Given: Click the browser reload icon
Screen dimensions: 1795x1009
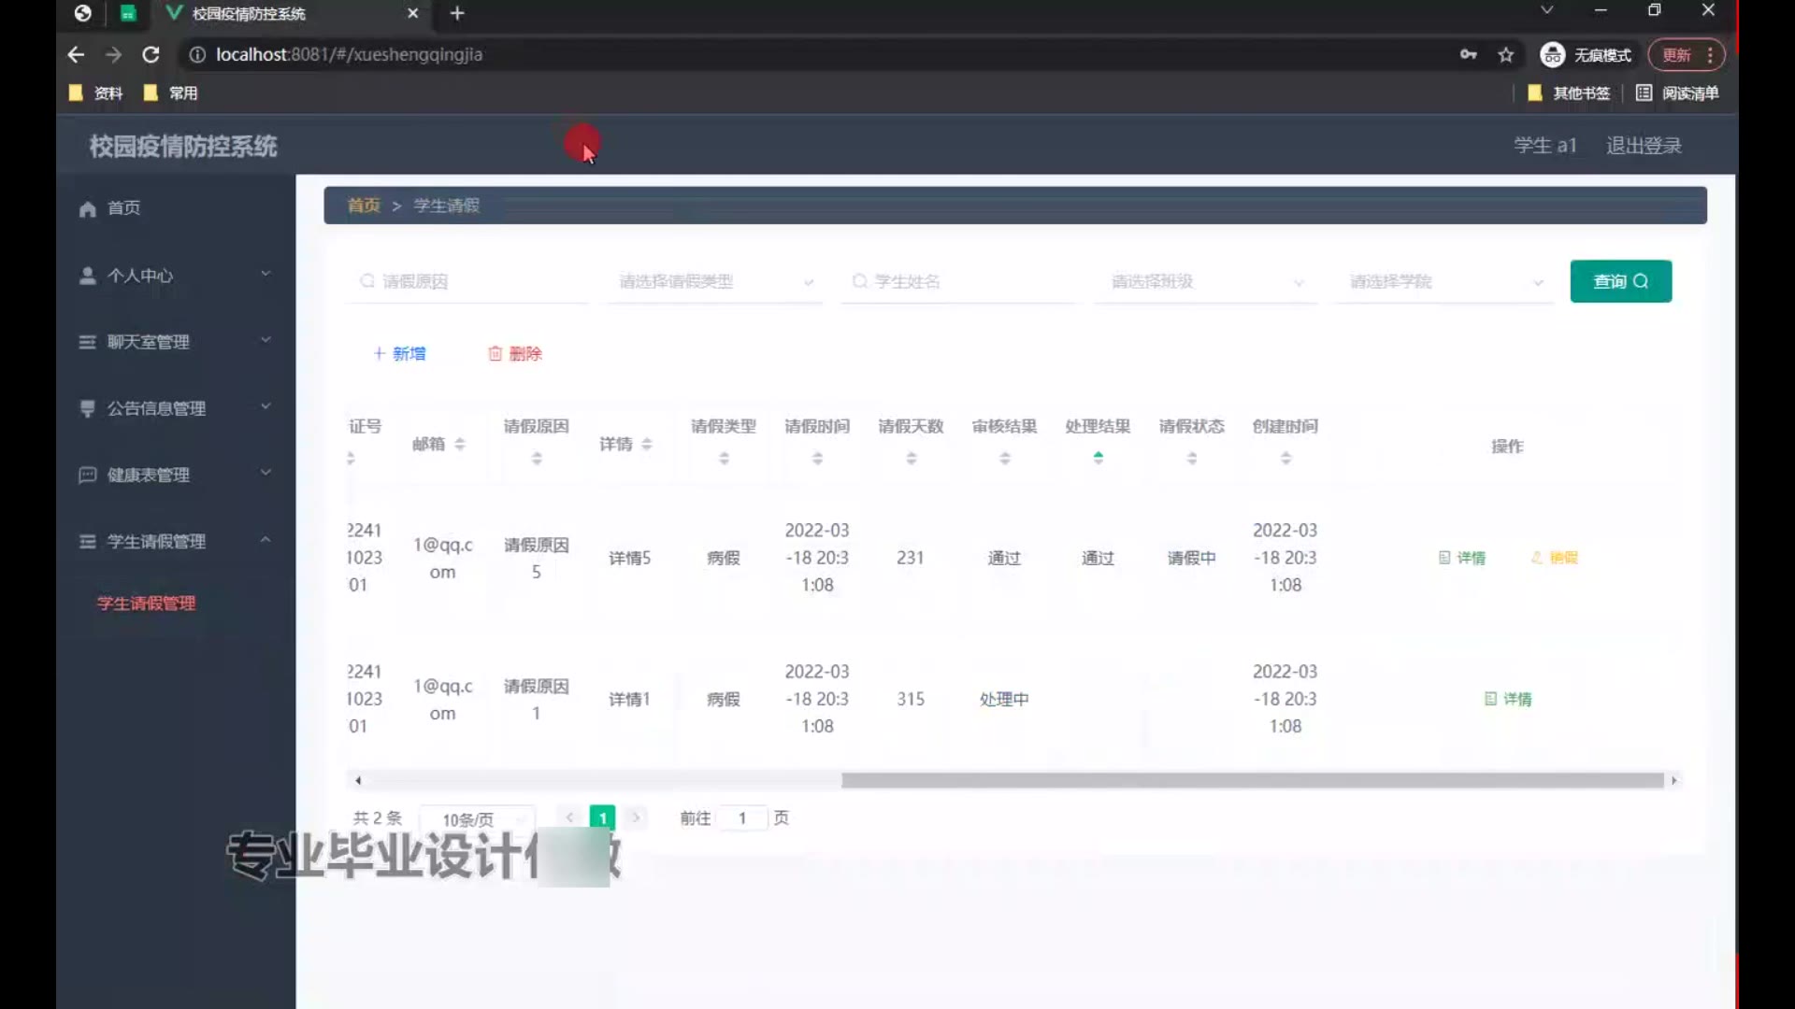Looking at the screenshot, I should [x=151, y=55].
